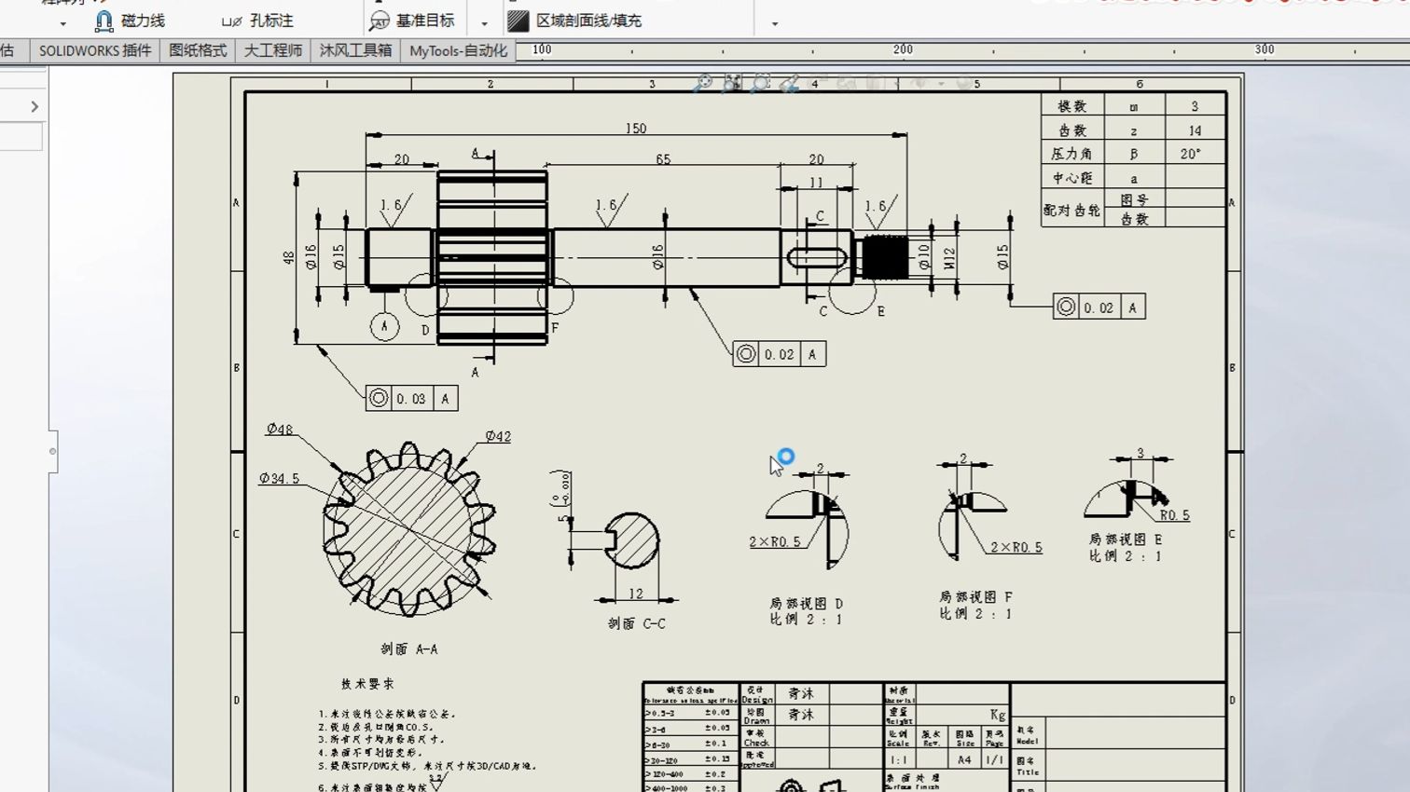1410x792 pixels.
Task: Open dropdown arrow right of 区域剖面线/填充
Action: coord(775,23)
